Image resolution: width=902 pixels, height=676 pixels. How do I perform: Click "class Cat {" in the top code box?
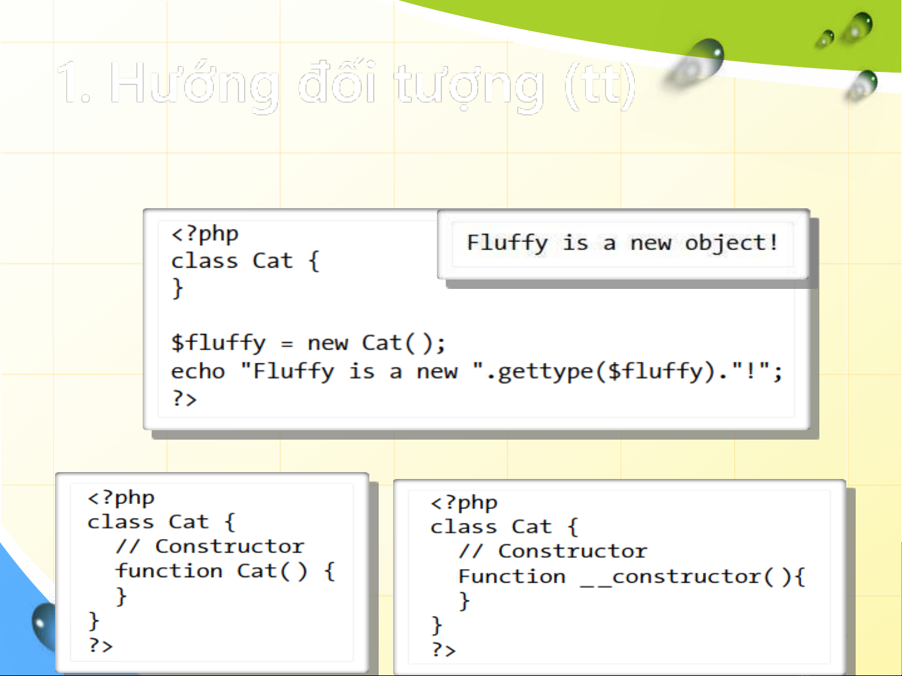[x=245, y=261]
